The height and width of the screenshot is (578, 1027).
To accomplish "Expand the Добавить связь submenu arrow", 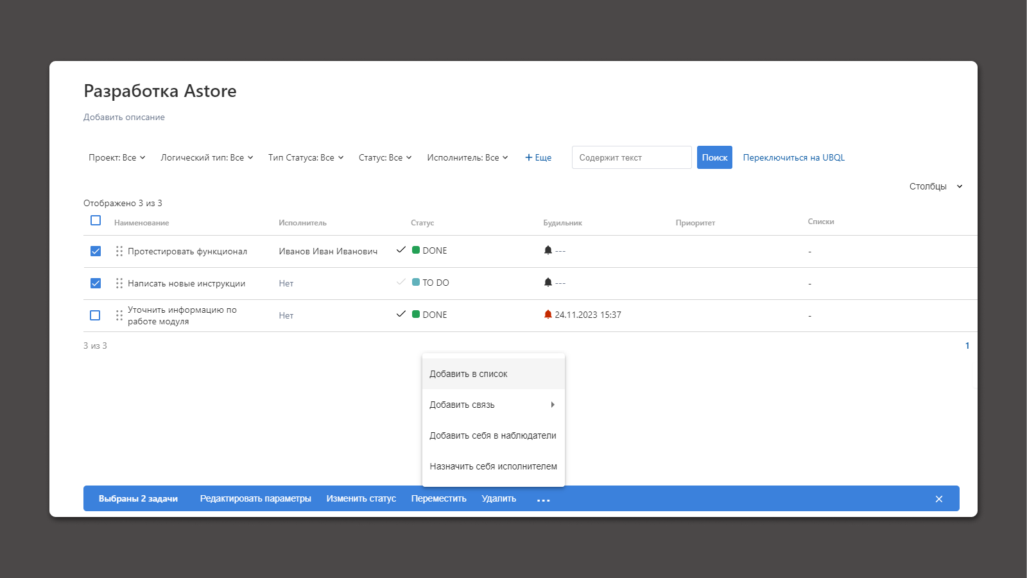I will pyautogui.click(x=553, y=405).
